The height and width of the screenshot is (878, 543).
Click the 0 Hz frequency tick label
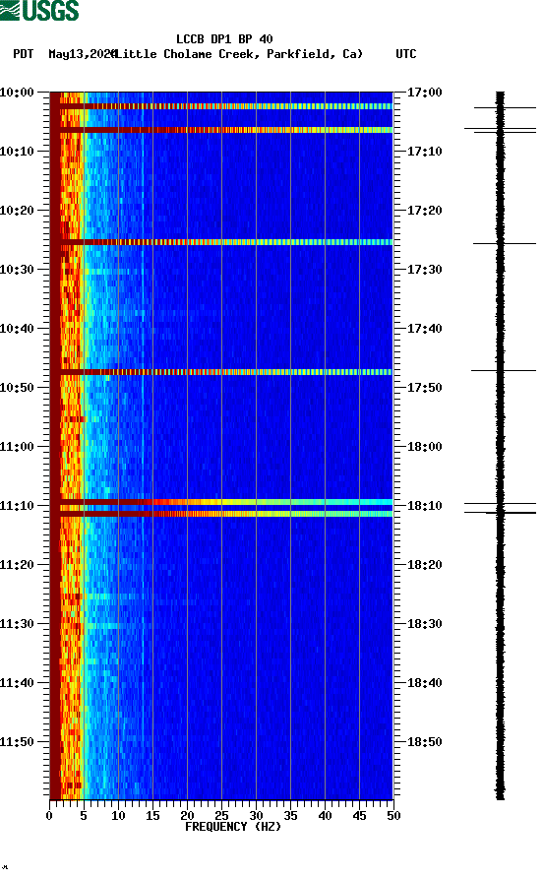pos(49,816)
